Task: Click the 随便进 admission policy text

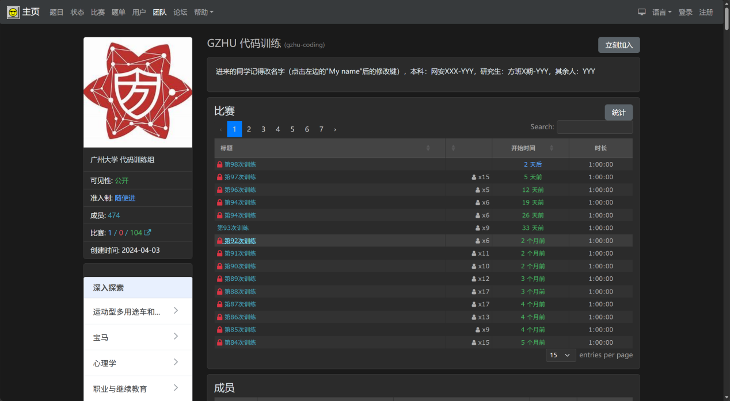Action: click(125, 198)
